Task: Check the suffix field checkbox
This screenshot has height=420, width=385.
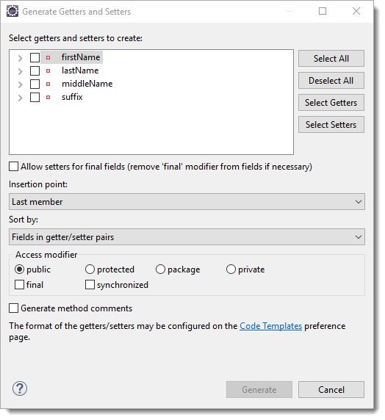Action: (x=35, y=97)
